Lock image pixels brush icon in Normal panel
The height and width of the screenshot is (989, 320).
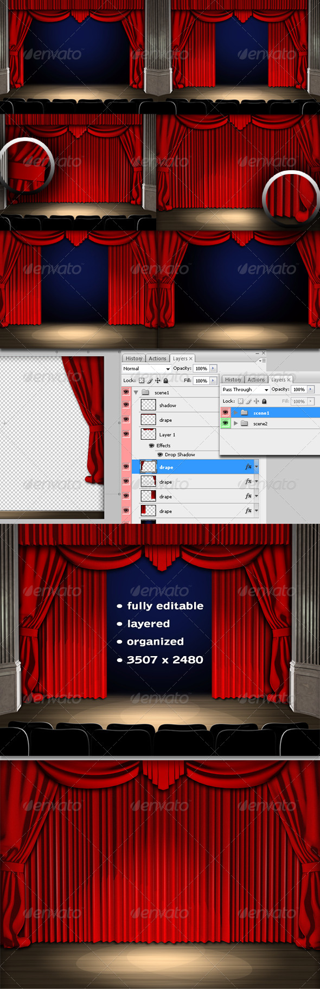point(150,381)
